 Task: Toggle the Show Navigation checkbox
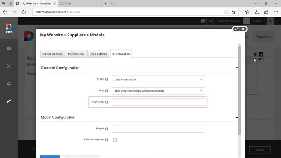point(115,140)
